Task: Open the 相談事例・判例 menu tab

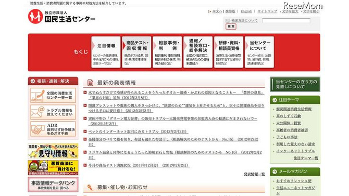Action: (167, 52)
